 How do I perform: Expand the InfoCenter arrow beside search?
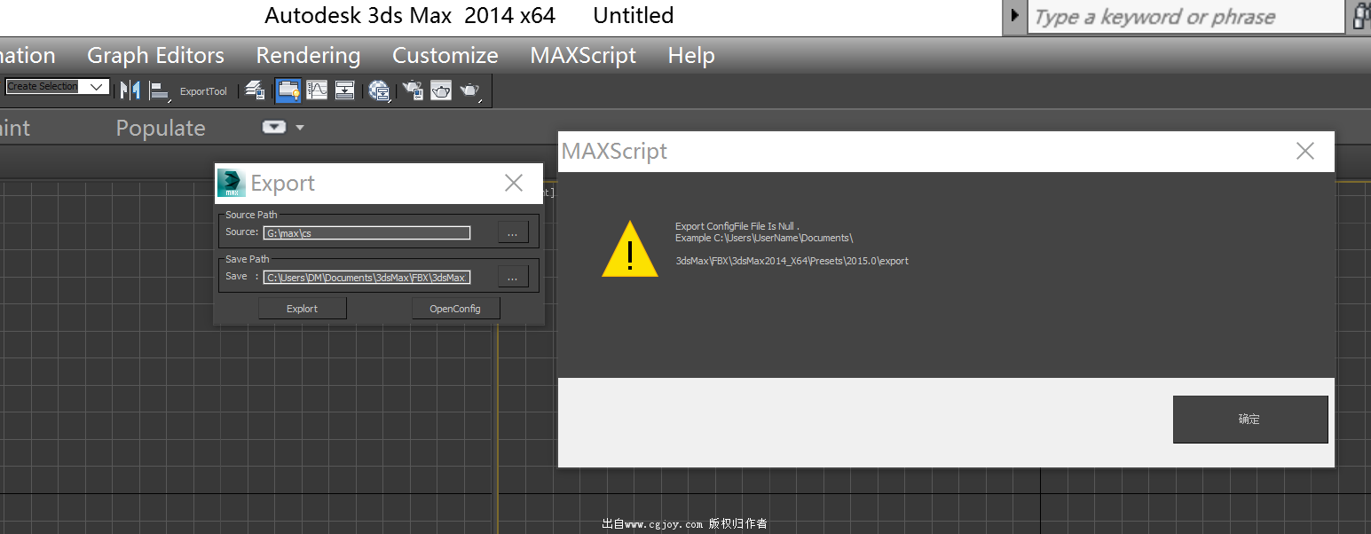point(1015,16)
